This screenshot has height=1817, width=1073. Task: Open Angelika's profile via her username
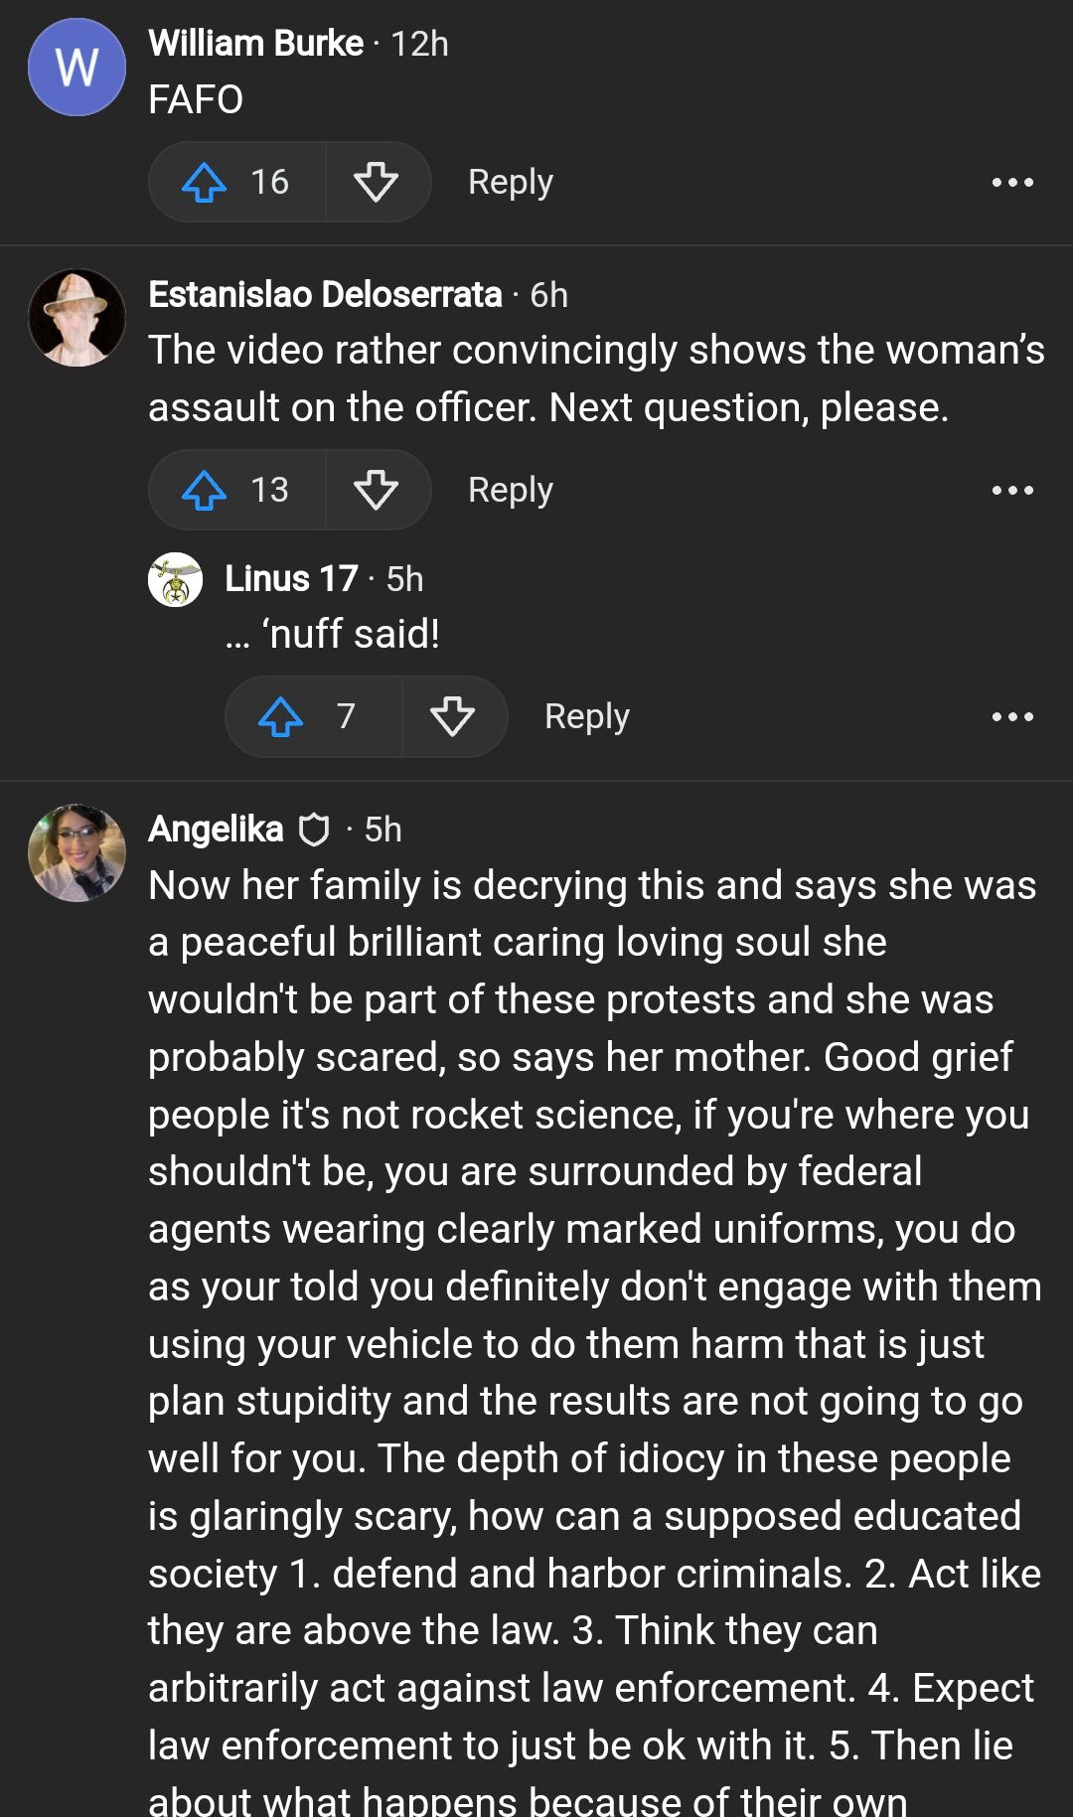[216, 830]
